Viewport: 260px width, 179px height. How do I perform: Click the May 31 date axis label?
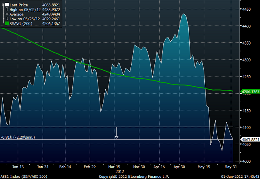(x=228, y=167)
